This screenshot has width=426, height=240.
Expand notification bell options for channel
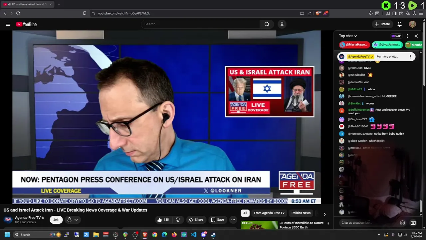click(x=72, y=220)
